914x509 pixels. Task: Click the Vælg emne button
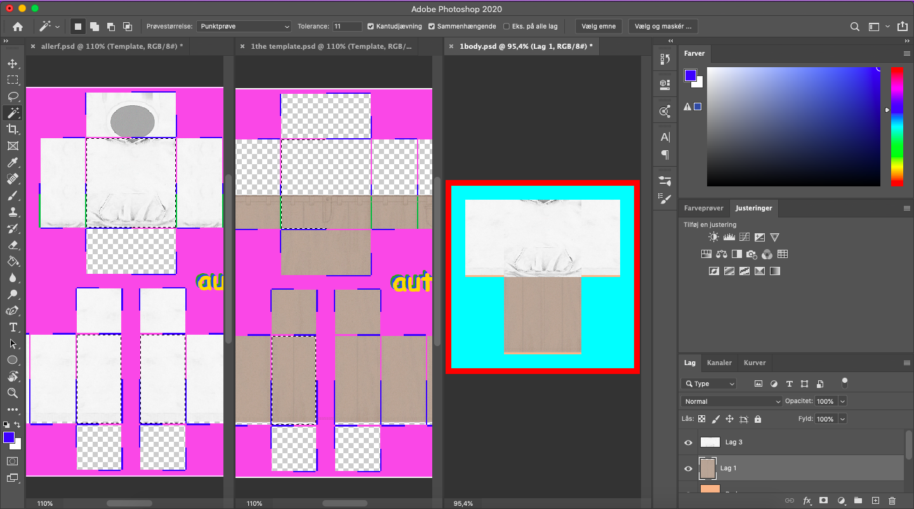click(x=598, y=26)
